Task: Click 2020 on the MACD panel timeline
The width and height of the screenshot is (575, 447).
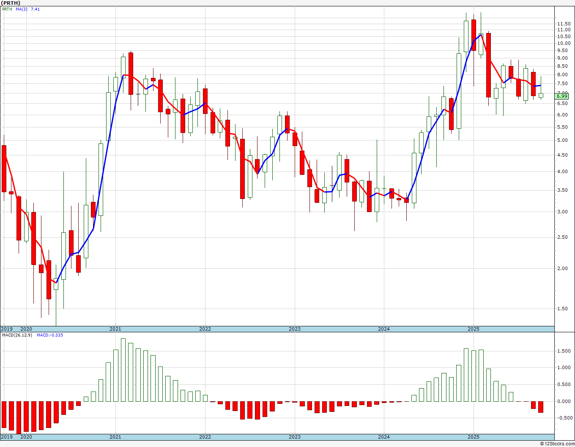Action: coord(26,437)
